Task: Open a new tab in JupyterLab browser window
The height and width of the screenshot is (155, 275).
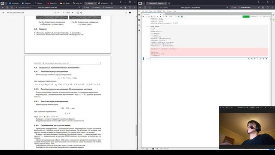Action: (x=169, y=3)
